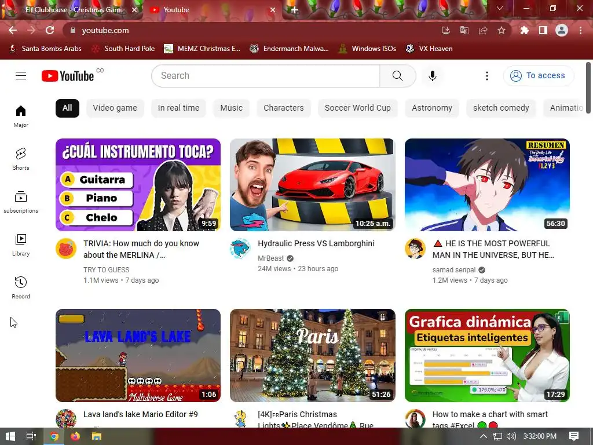
Task: Select the sketch comedy chip
Action: (x=501, y=108)
